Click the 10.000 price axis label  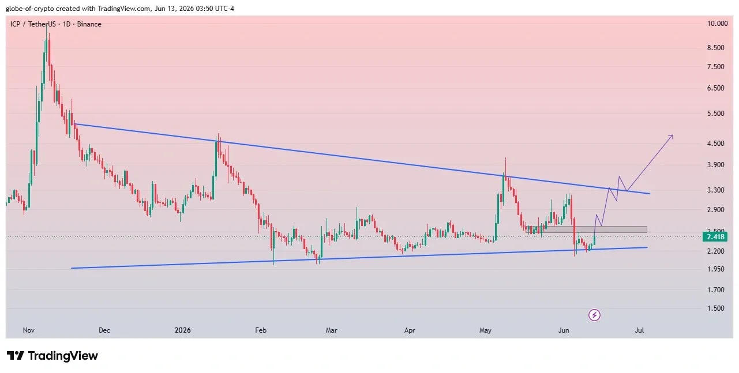pyautogui.click(x=716, y=24)
